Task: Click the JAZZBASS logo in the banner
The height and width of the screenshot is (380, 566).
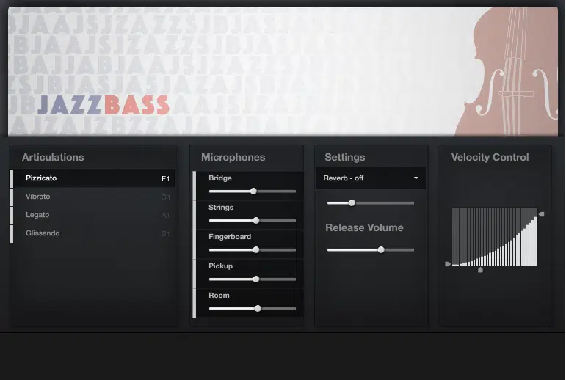Action: click(x=103, y=106)
